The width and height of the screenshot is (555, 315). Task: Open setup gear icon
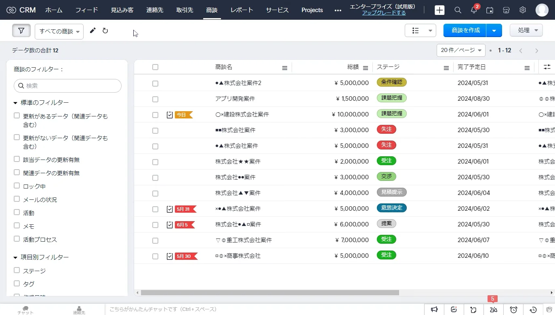point(523,10)
